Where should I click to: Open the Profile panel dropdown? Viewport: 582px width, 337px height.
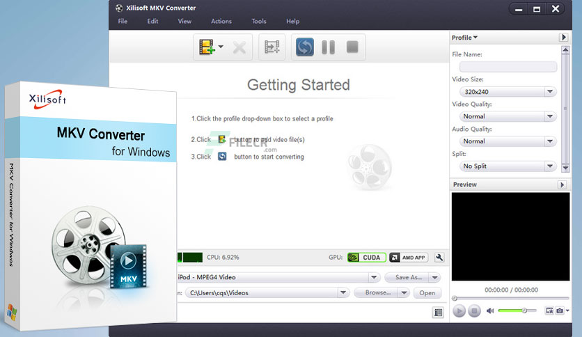465,38
